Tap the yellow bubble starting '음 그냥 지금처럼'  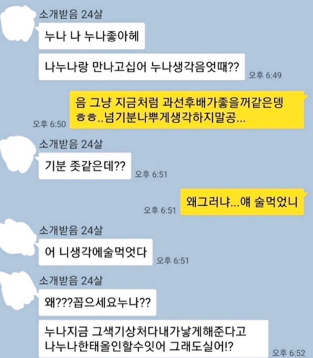click(x=187, y=110)
